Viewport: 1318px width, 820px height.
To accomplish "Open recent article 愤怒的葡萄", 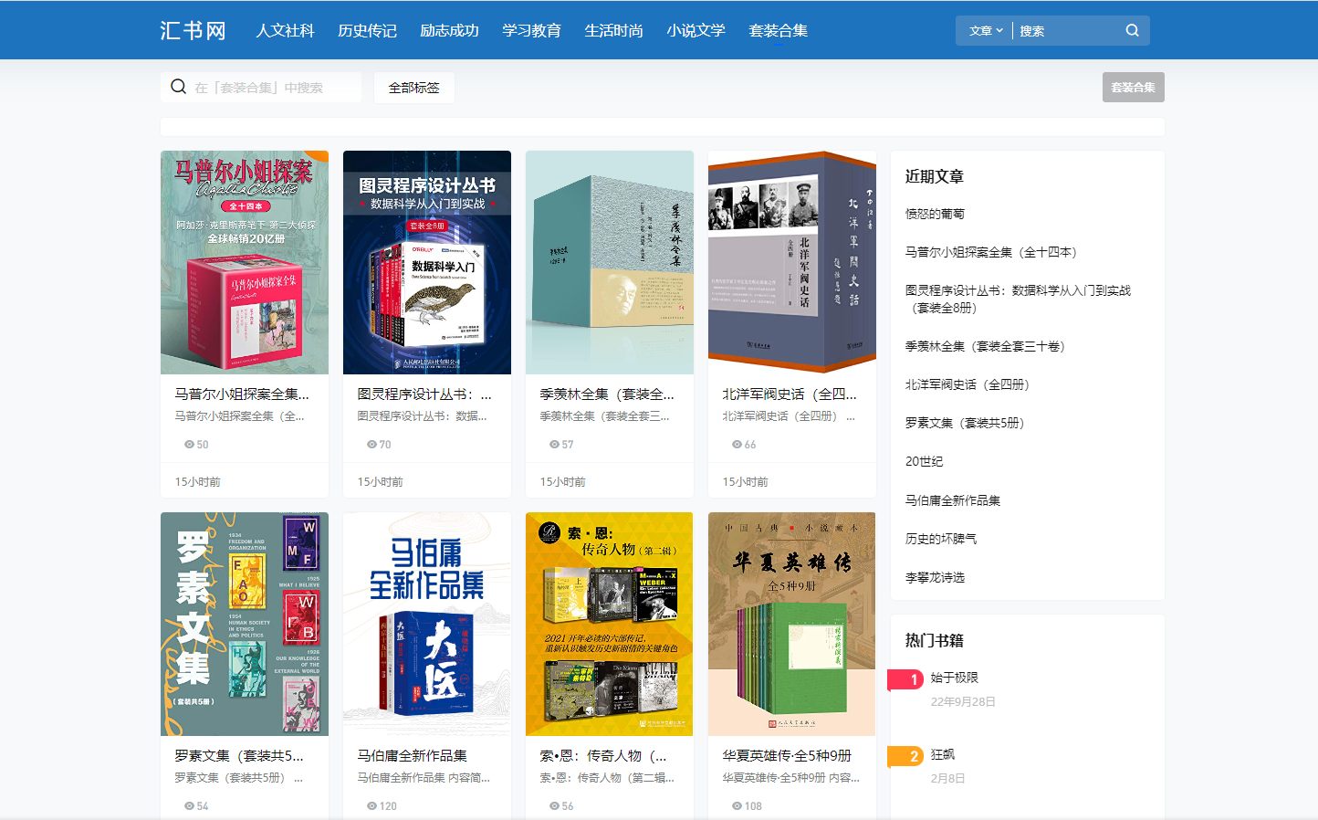I will point(935,214).
